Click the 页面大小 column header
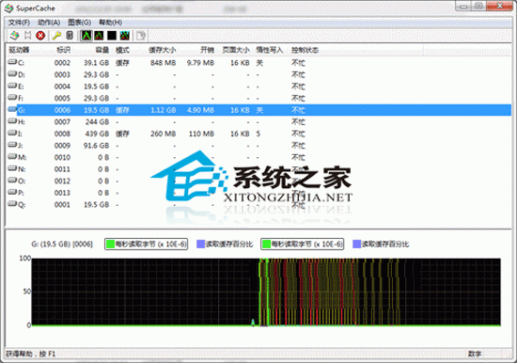This screenshot has width=517, height=363. click(x=236, y=50)
